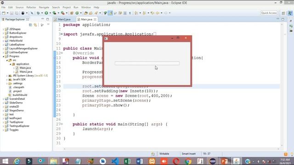Click the Debug bug icon in toolbar
Screen dimensions: 294x165
tap(38, 13)
